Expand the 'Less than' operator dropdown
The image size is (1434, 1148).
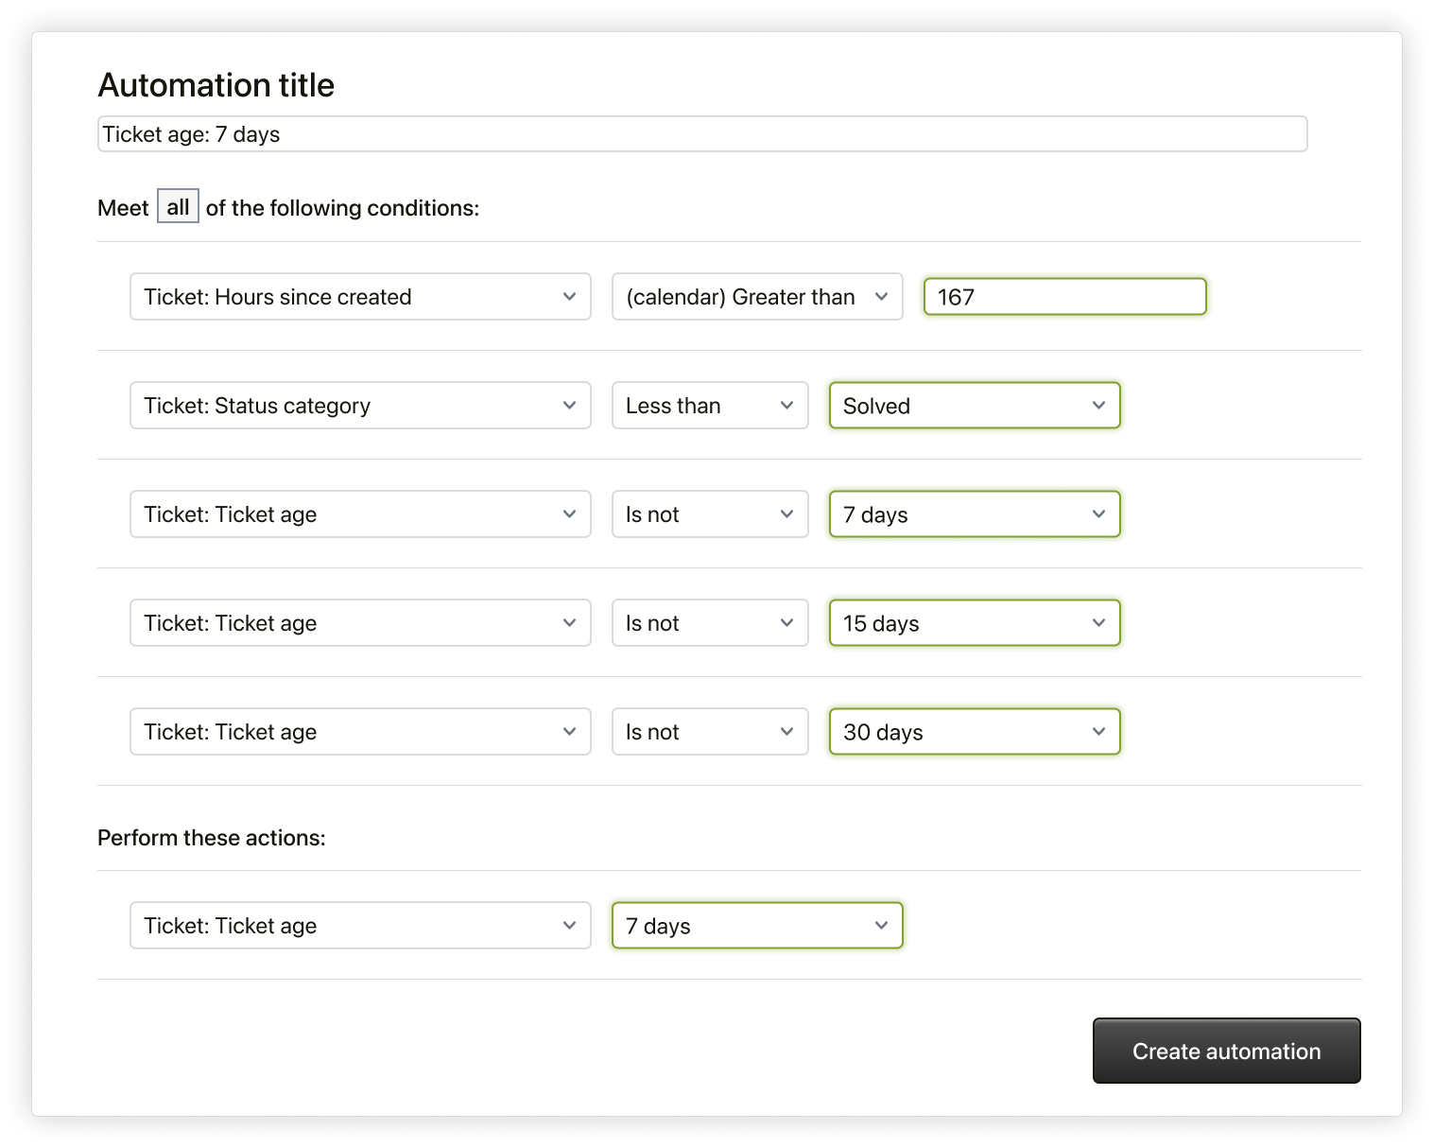pos(709,406)
